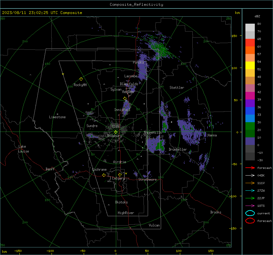Image resolution: width=273 pixels, height=255 pixels.
Task: Click the Okotoks city label
Action: pyautogui.click(x=121, y=202)
